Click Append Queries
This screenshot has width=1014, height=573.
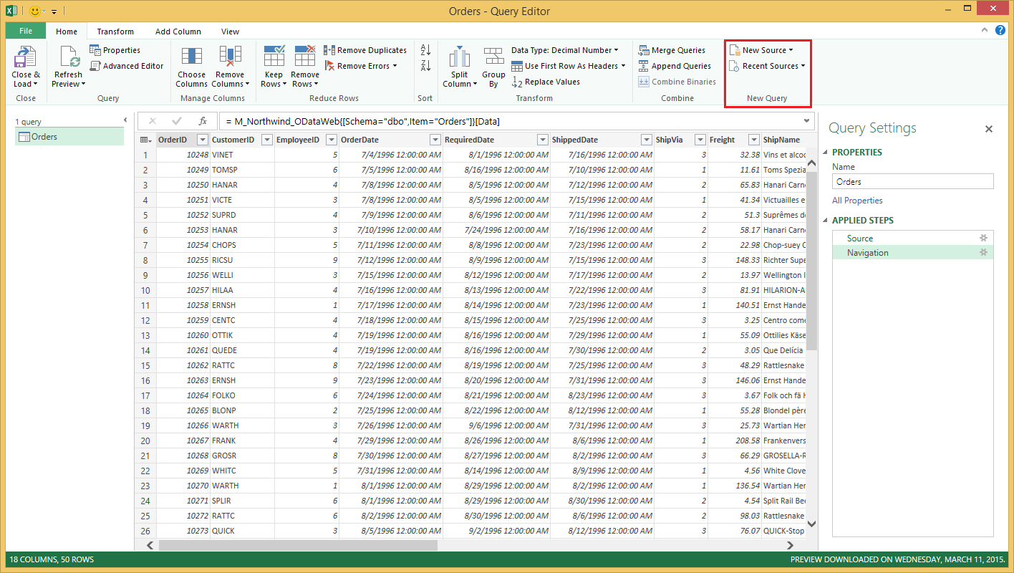[673, 65]
